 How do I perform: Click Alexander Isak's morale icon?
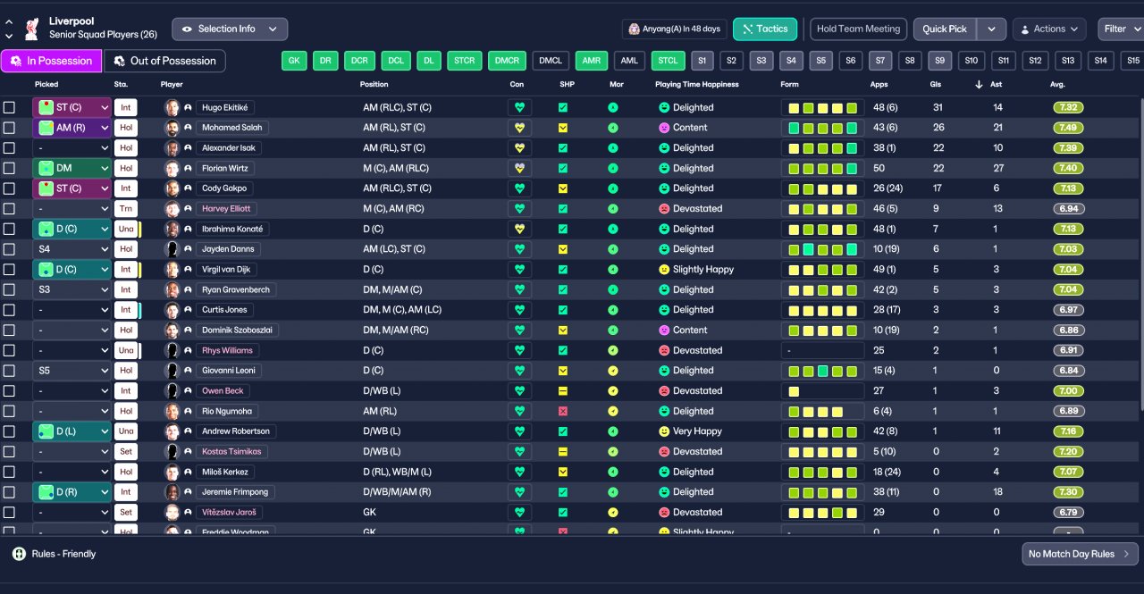click(613, 147)
